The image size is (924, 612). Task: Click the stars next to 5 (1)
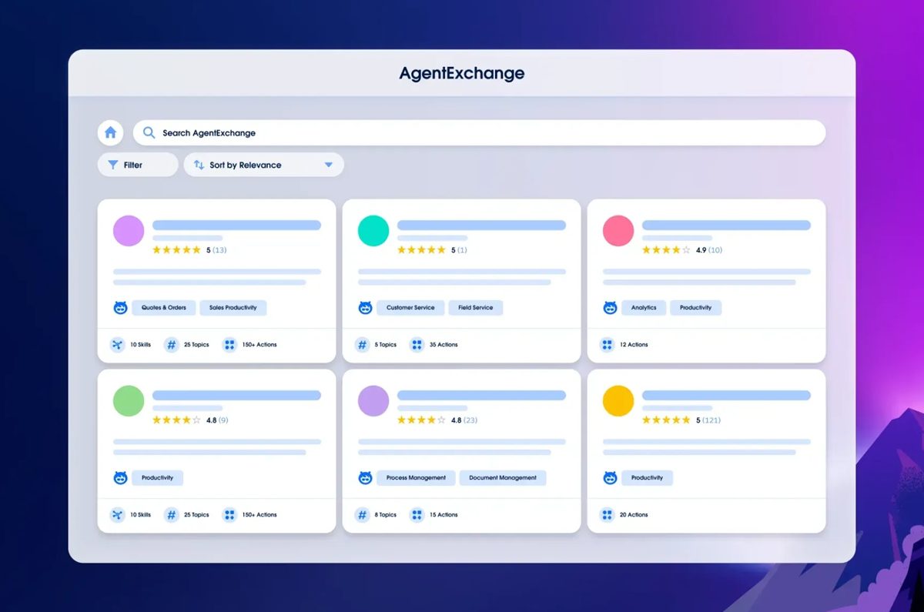421,250
